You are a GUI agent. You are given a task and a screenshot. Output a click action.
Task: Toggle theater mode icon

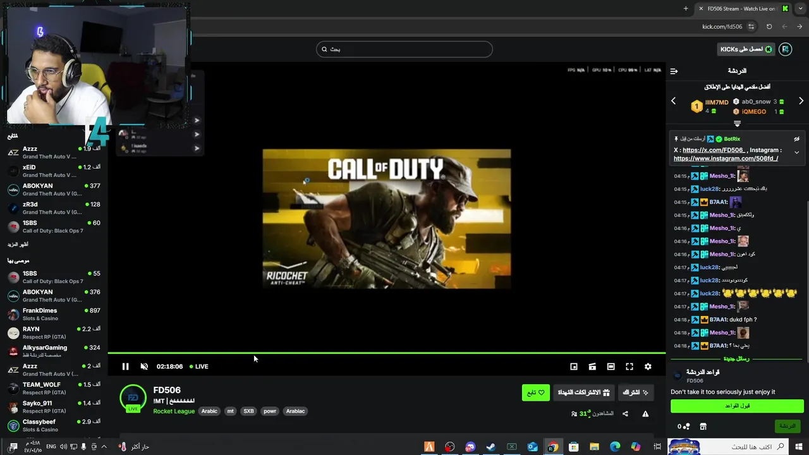(611, 367)
